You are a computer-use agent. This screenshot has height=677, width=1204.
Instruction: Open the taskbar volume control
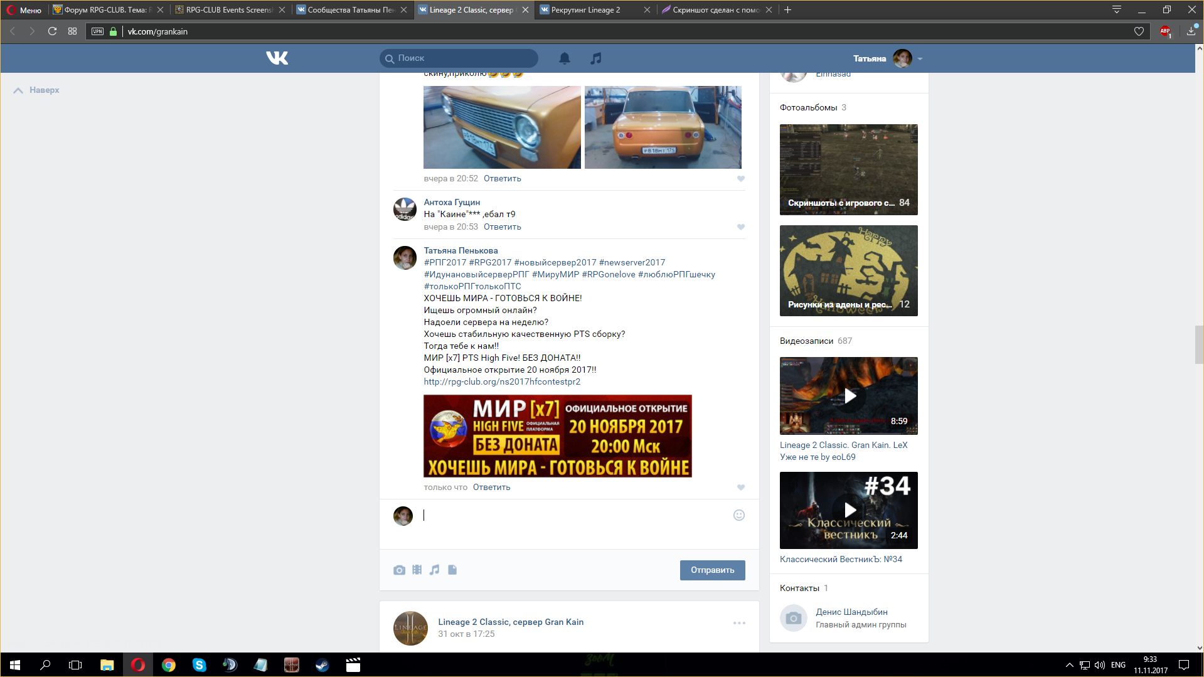point(1100,665)
